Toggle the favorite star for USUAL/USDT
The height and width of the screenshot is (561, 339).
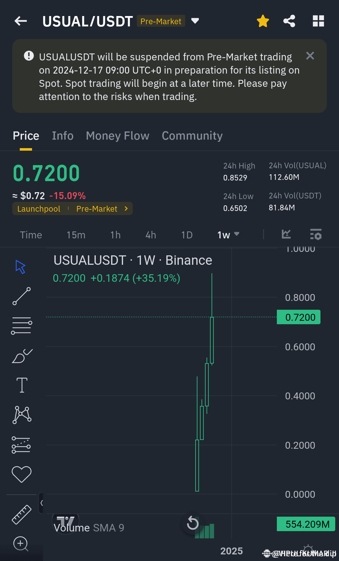coord(263,21)
